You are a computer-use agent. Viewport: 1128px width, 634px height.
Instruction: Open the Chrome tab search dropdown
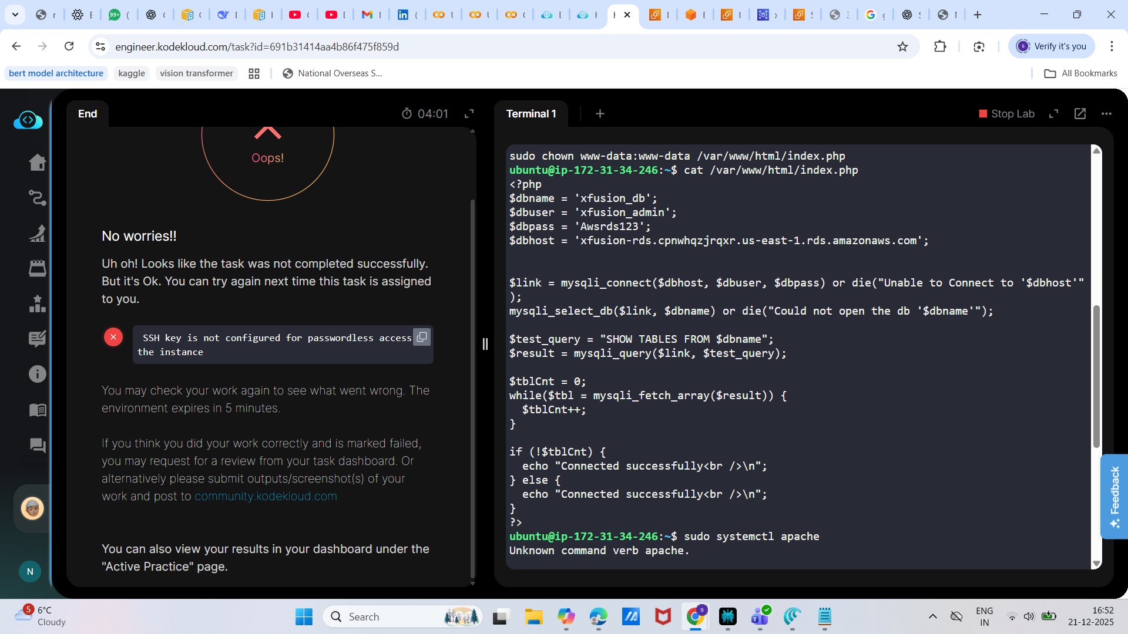click(15, 15)
